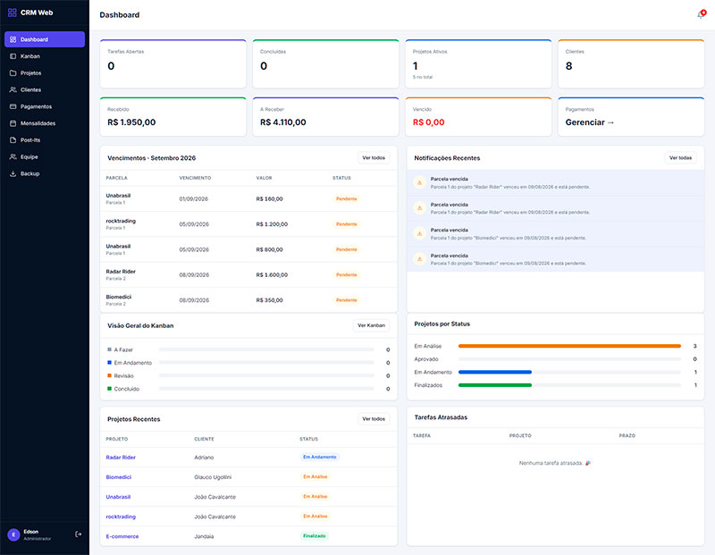
Task: Click the gray A Fazer square marker
Action: pos(109,349)
